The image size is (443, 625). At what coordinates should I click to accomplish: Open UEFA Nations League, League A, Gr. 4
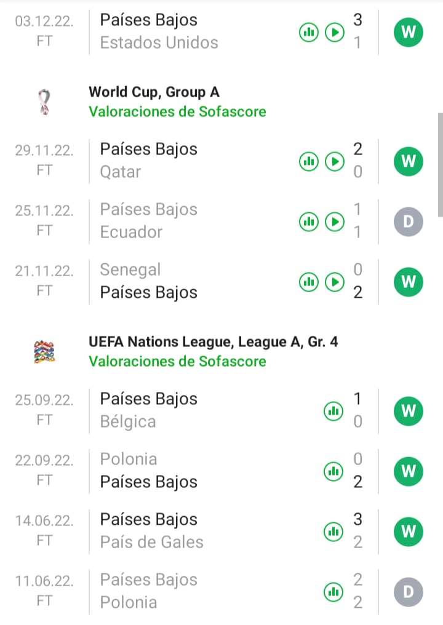213,341
